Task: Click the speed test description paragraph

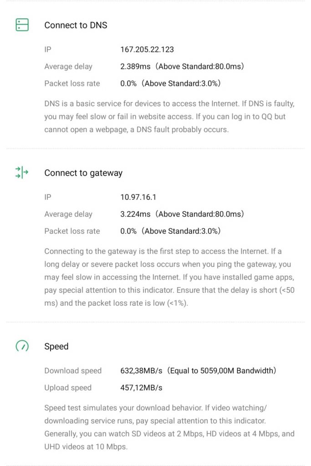Action: coord(169,427)
